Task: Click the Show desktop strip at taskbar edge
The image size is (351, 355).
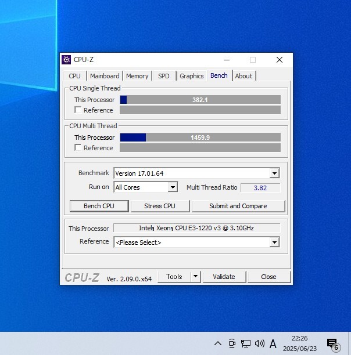Action: (x=349, y=343)
